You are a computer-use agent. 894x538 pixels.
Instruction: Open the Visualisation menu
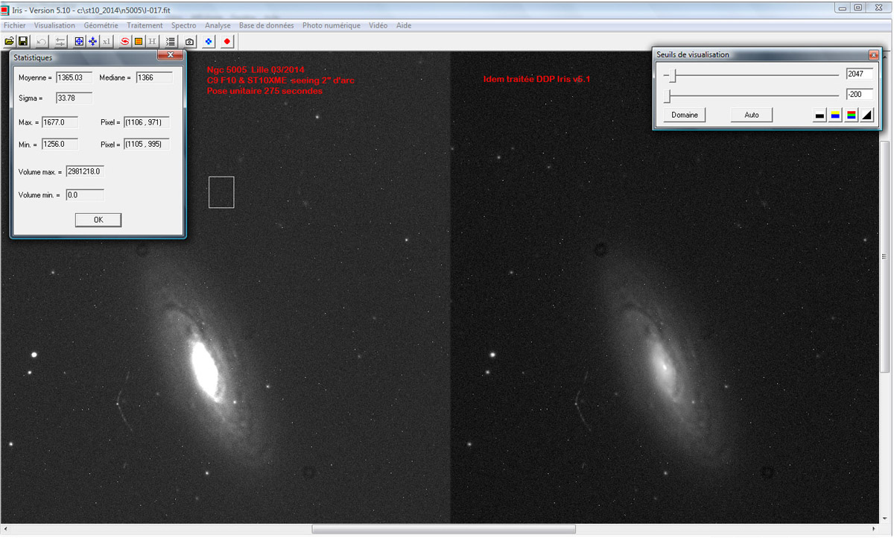coord(54,25)
